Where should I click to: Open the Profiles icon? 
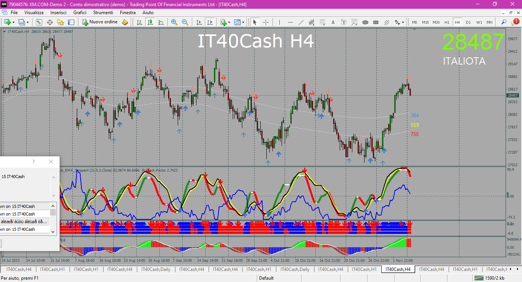tap(22, 22)
